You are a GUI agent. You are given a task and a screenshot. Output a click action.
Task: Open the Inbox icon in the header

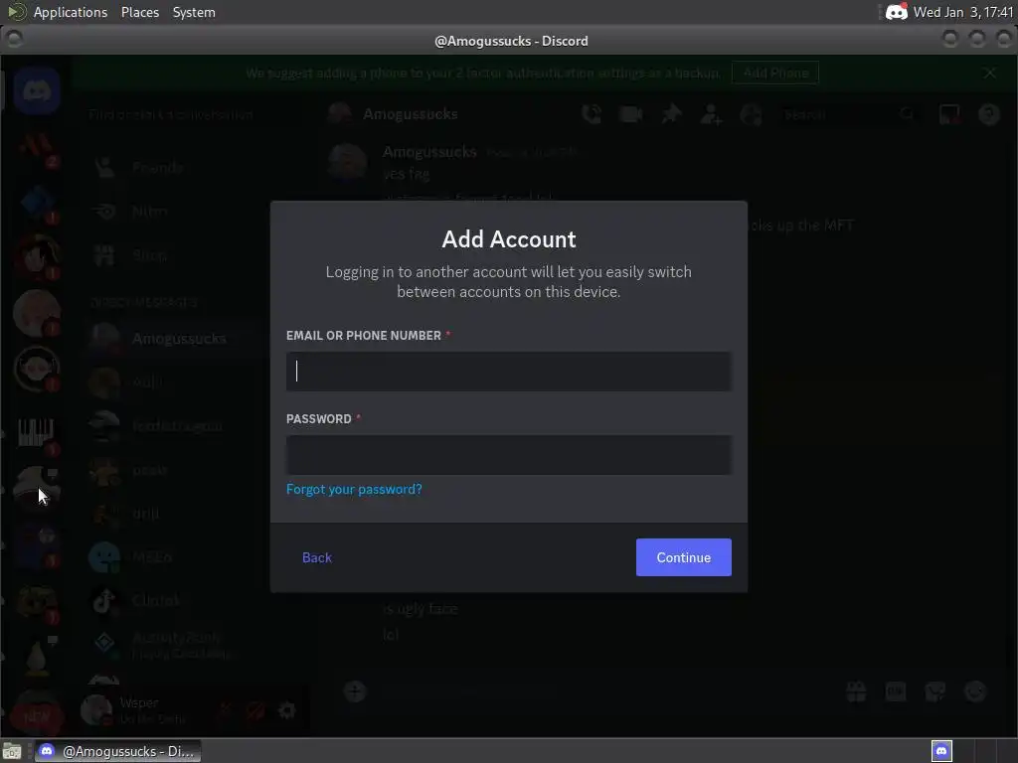(x=949, y=115)
